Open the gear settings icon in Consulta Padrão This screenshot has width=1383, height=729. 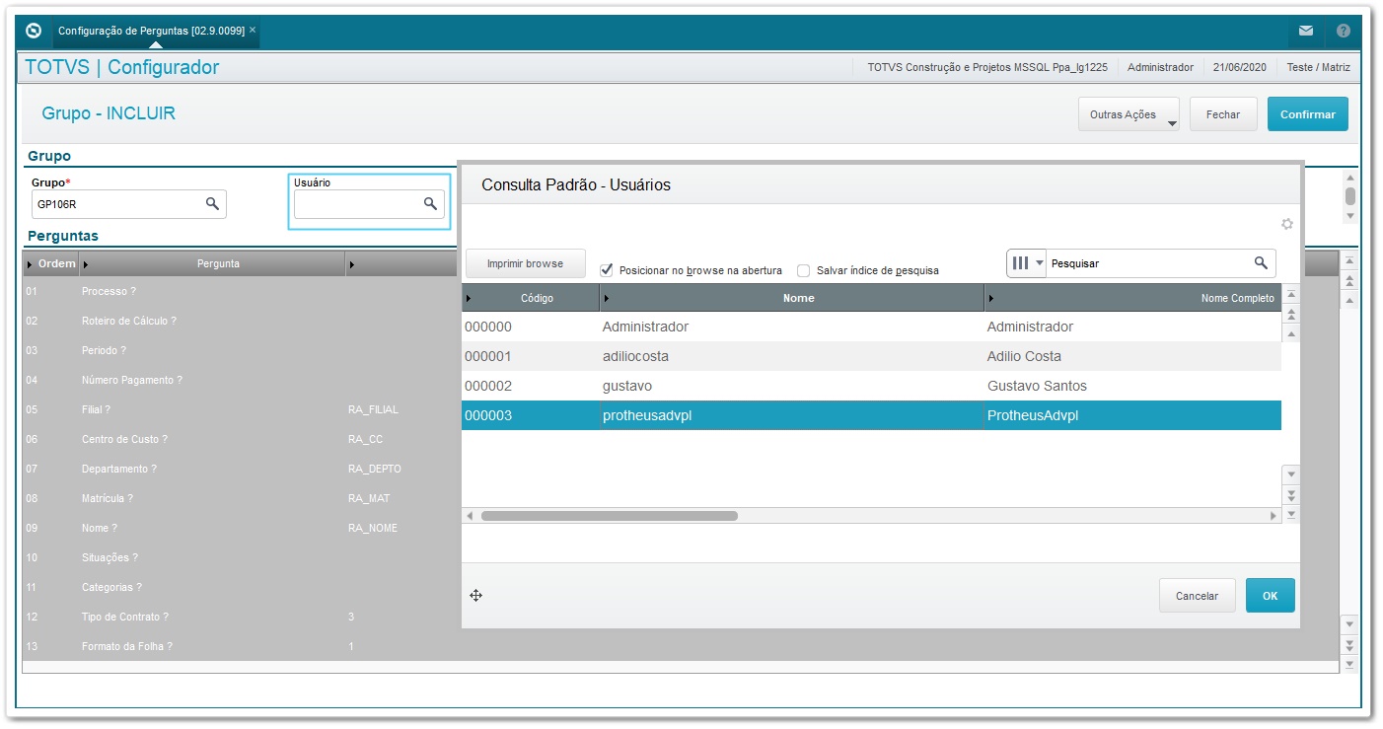[x=1287, y=224]
